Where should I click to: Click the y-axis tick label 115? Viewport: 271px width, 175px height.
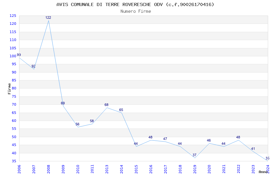click(x=13, y=32)
